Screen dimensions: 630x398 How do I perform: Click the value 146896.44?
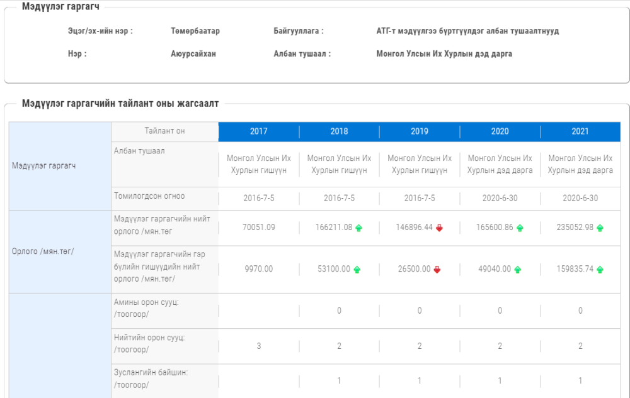click(415, 227)
